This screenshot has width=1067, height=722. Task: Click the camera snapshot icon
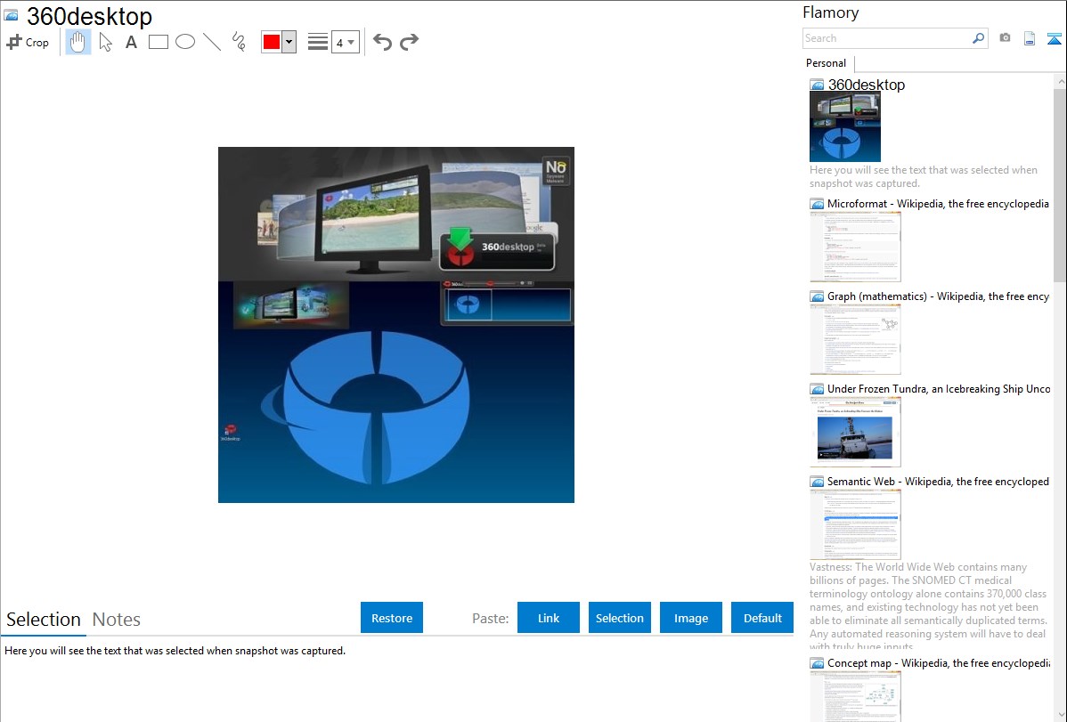(x=1005, y=38)
